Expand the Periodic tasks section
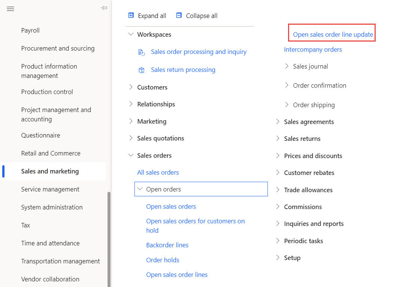Viewport: 418px width, 287px height. click(x=278, y=241)
